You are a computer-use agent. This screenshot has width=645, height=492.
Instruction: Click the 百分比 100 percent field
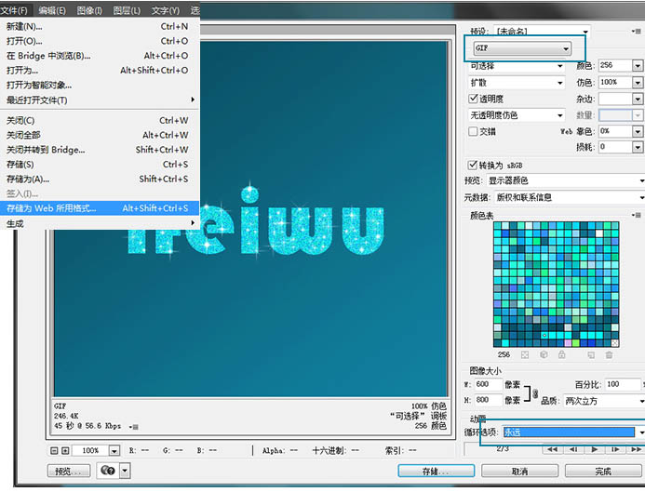click(622, 384)
